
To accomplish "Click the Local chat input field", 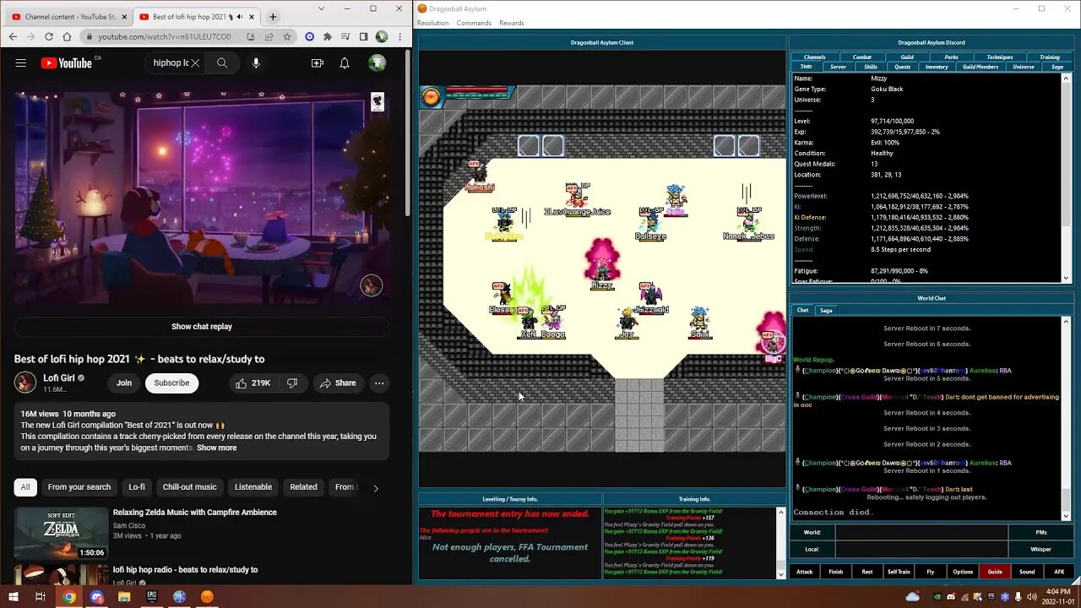I will [x=921, y=549].
